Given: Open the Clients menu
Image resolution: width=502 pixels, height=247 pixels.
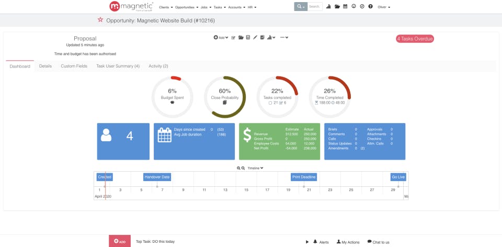Looking at the screenshot, I should coord(166,7).
